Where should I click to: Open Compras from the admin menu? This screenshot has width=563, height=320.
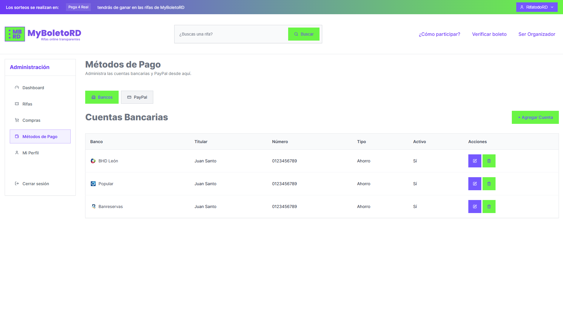pos(31,120)
